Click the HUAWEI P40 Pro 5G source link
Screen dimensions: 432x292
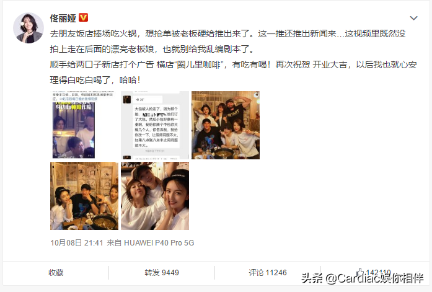159,242
